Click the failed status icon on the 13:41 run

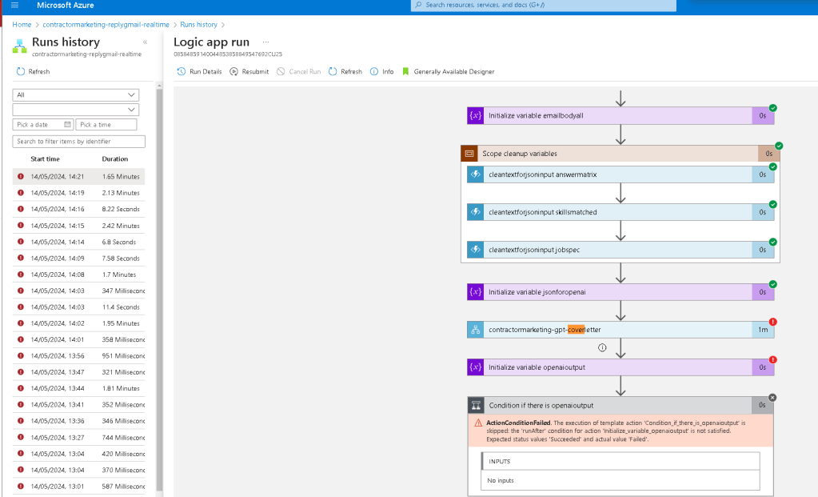point(21,404)
